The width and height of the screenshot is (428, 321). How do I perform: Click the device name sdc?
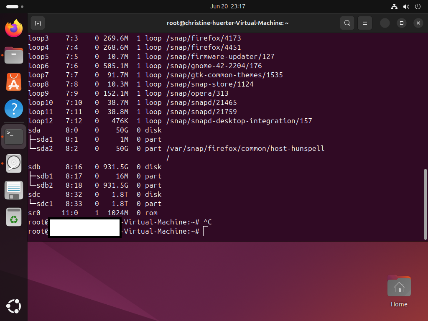click(x=34, y=195)
